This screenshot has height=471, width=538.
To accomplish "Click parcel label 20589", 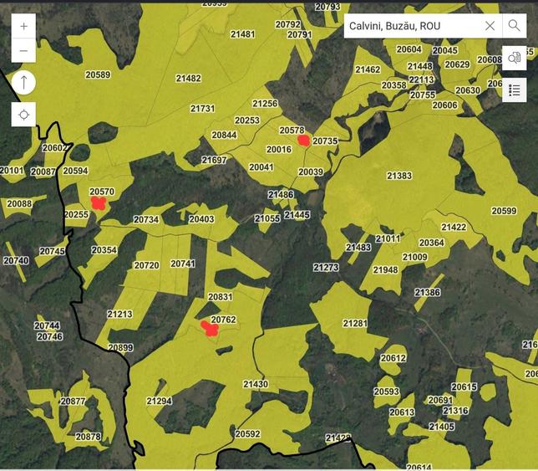I will 98,74.
